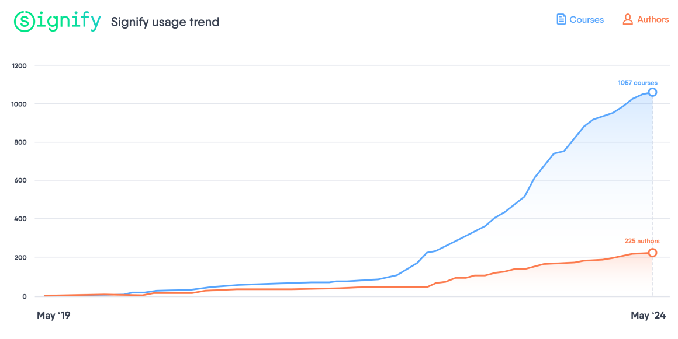The height and width of the screenshot is (339, 678).
Task: Toggle the Authors legend label
Action: tap(653, 19)
